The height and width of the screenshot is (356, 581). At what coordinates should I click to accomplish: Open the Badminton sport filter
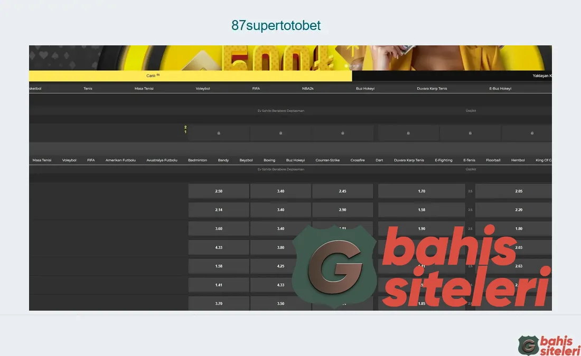coord(198,160)
